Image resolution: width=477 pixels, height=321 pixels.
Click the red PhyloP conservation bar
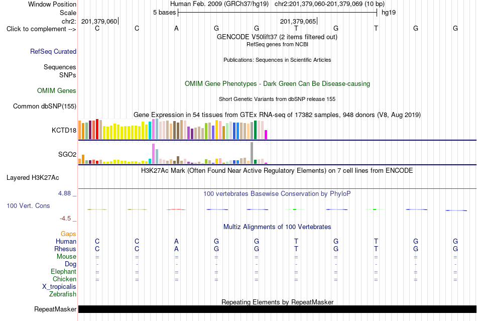176,209
